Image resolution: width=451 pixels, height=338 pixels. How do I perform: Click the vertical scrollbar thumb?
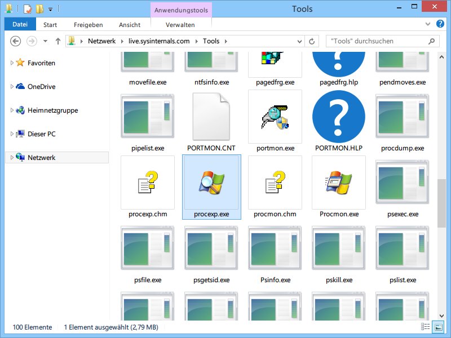tap(441, 203)
